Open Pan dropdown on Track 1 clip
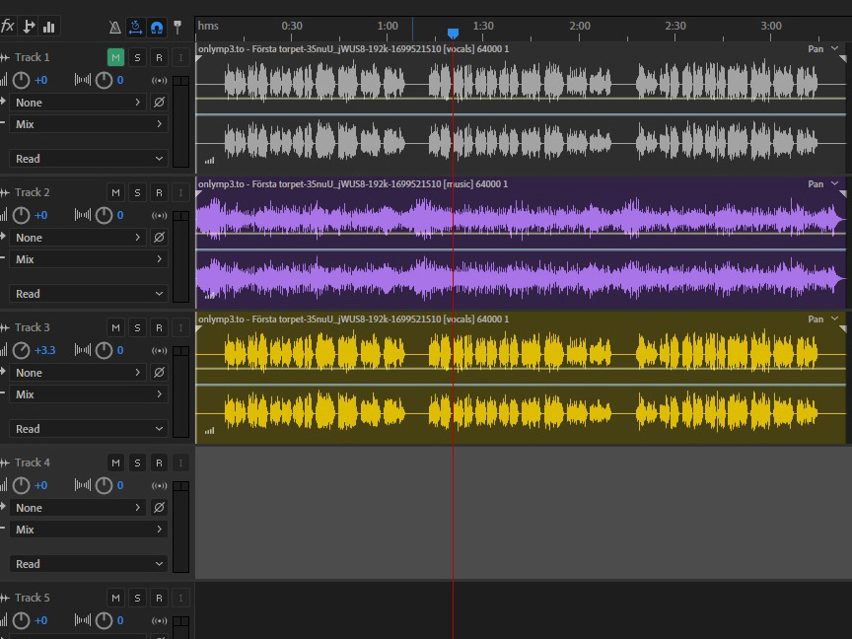This screenshot has height=639, width=852. coord(823,49)
